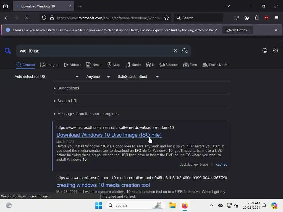Image resolution: width=283 pixels, height=212 pixels.
Task: Click the Firefox taskbar icon
Action: pyautogui.click(x=185, y=205)
